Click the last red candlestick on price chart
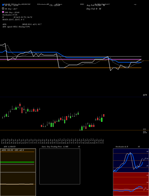Viewport: 149px width, 196px height. pyautogui.click(x=104, y=116)
